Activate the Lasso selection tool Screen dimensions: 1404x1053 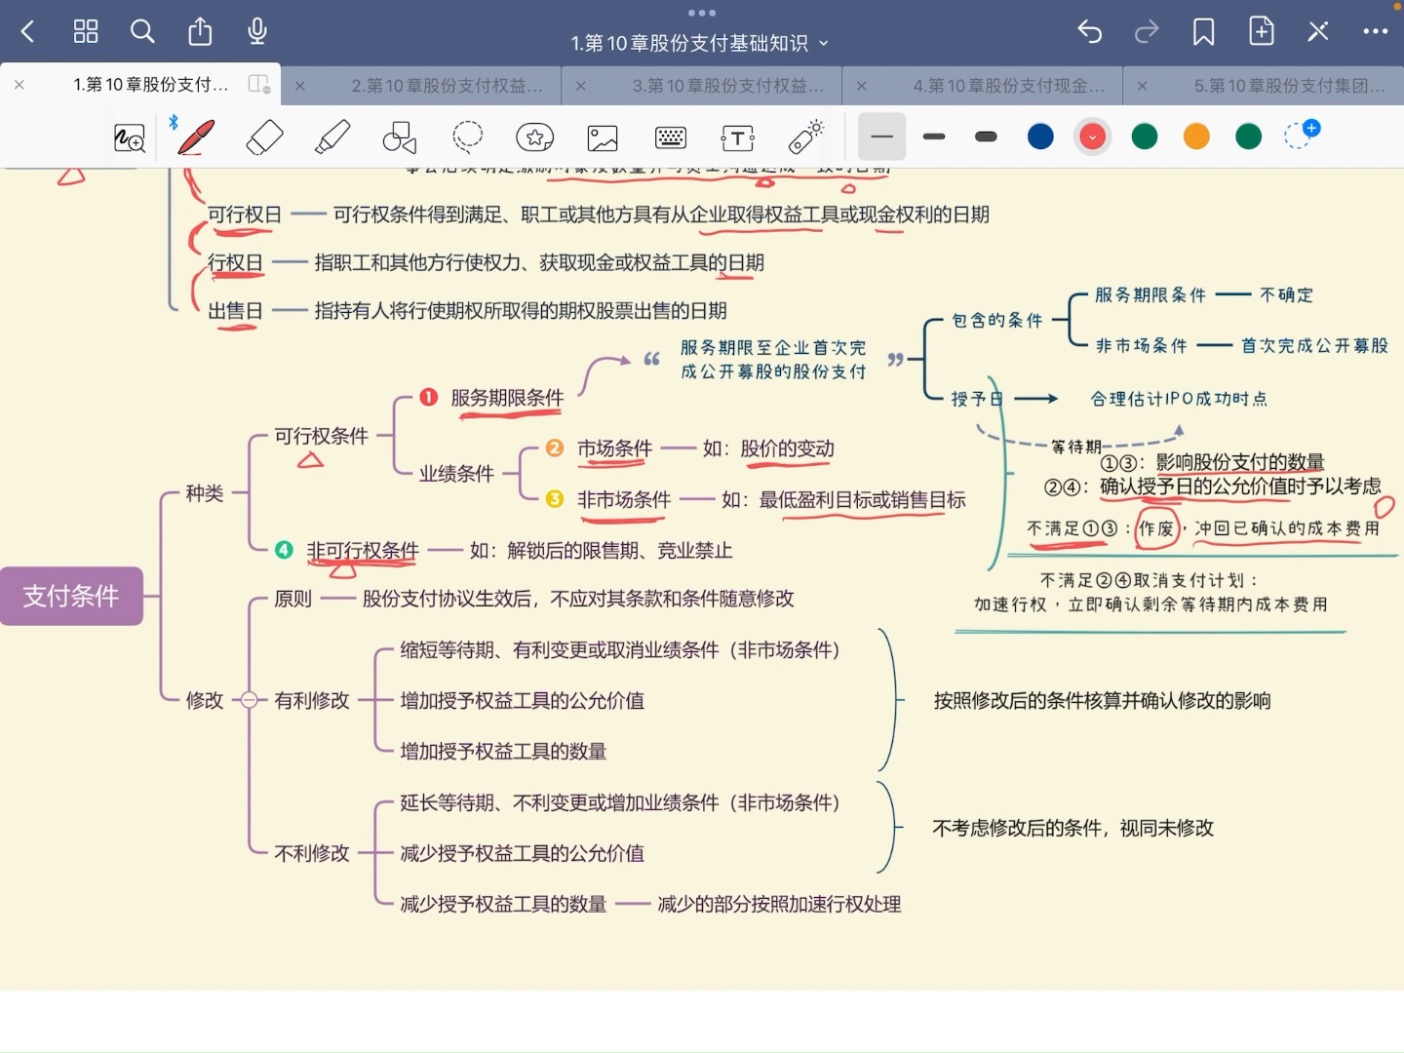click(x=468, y=136)
